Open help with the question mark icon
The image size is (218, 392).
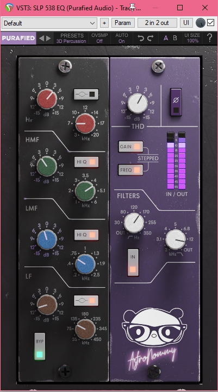(x=209, y=38)
